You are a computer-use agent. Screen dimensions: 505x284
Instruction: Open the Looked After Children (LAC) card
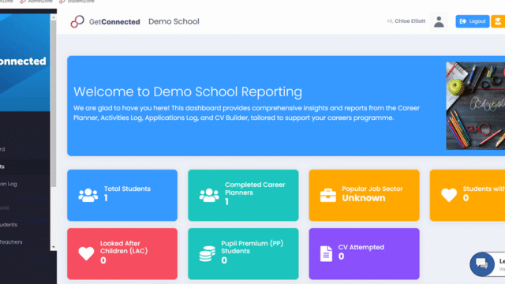122,254
